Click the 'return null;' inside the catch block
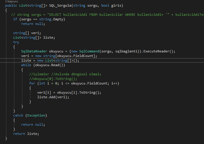Viewport: 204px width, 144px height. [33, 125]
